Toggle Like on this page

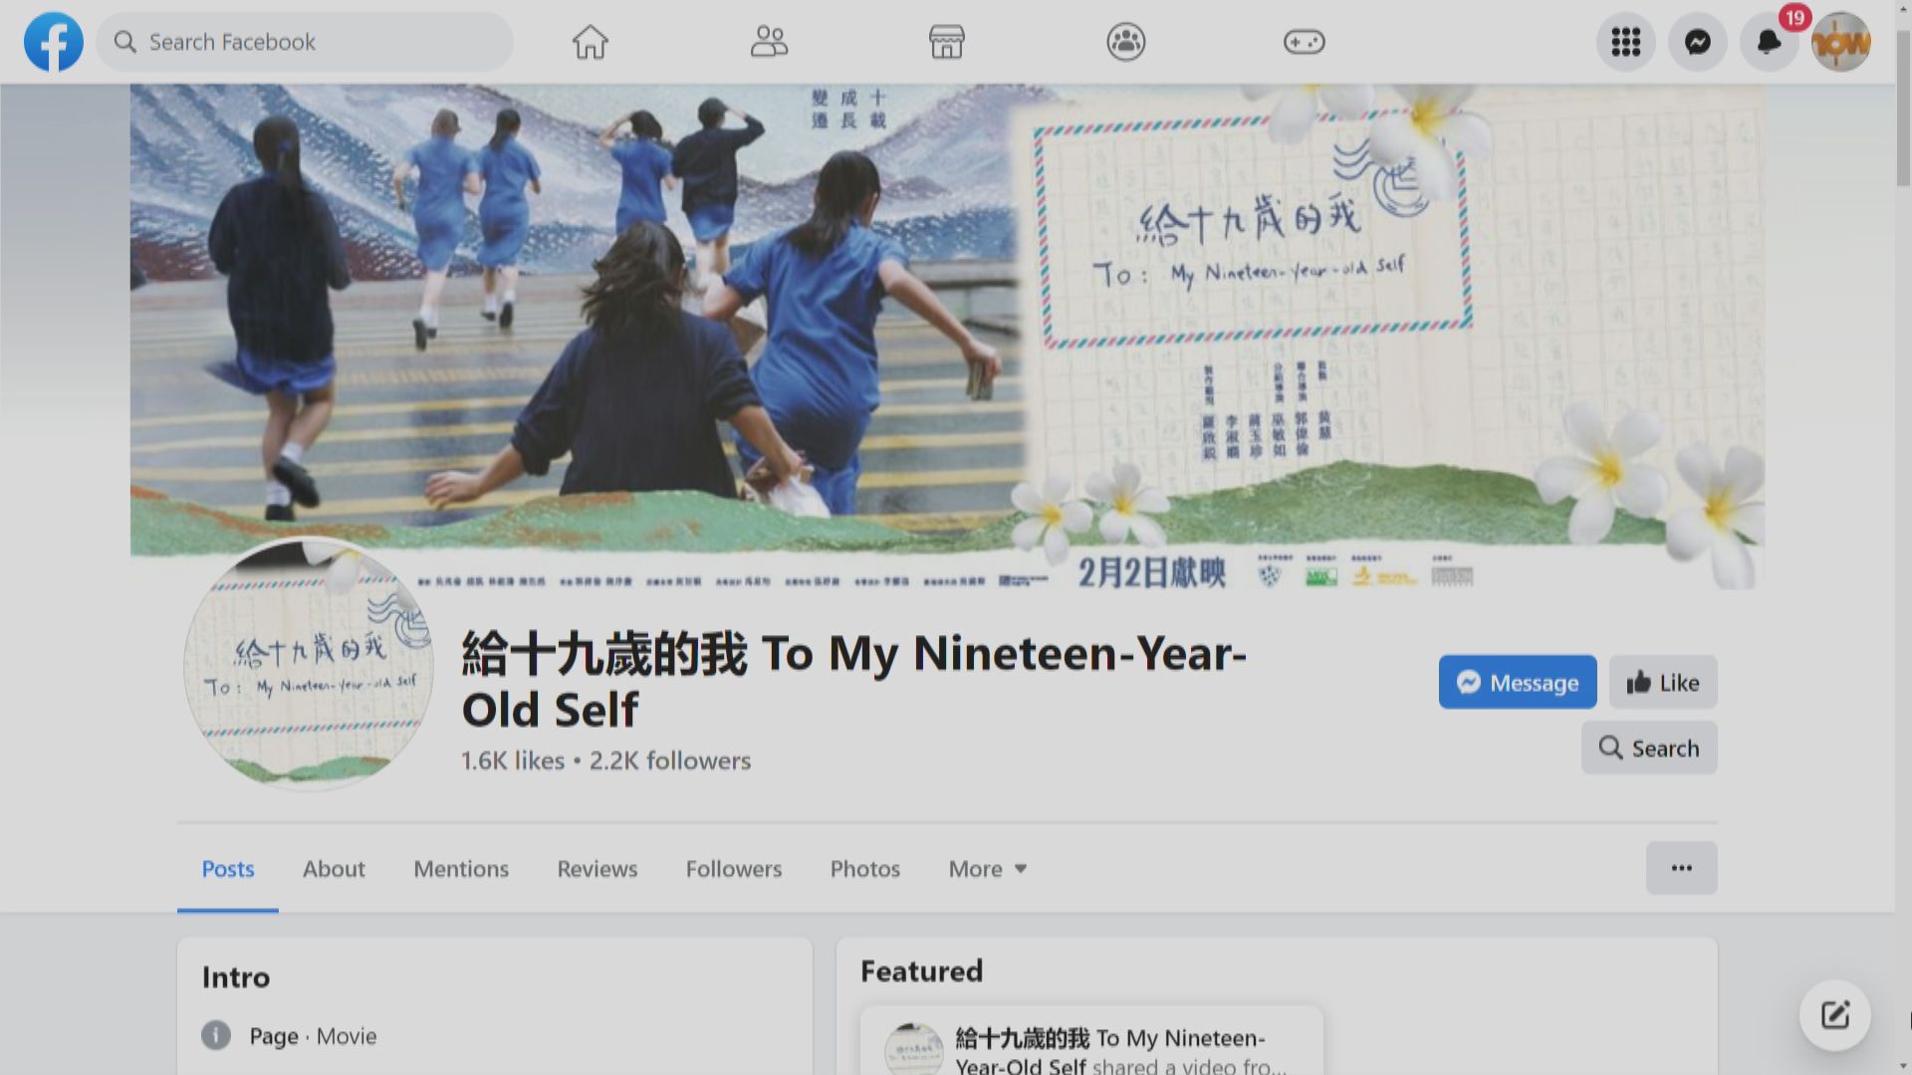click(1662, 683)
